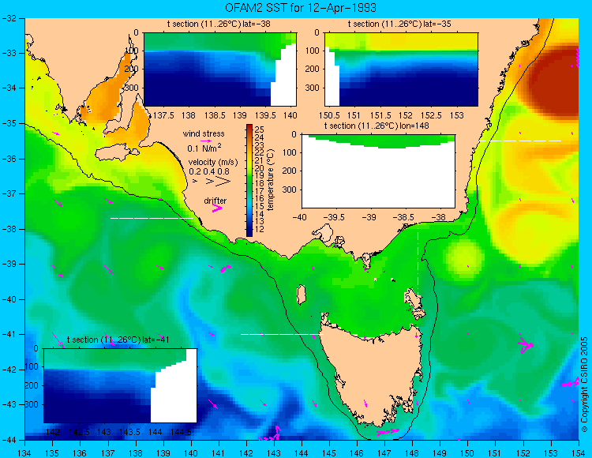Click the 't section (11..26°C) lon=148' heading

click(377, 126)
